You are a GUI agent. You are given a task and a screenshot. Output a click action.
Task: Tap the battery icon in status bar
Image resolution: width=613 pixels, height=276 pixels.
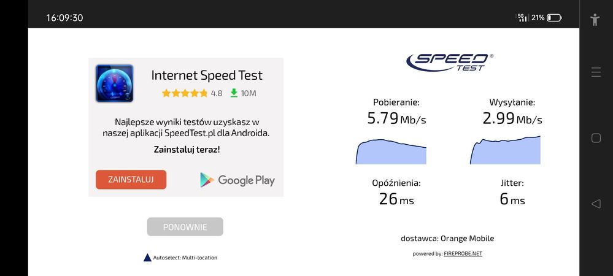click(x=554, y=18)
